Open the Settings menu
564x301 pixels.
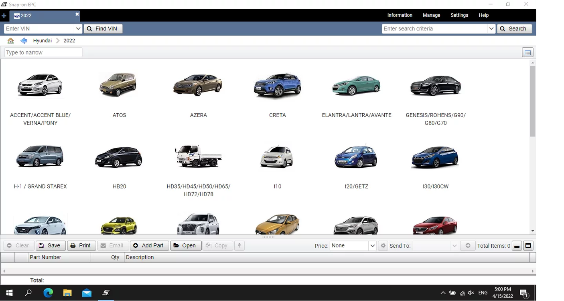tap(459, 15)
